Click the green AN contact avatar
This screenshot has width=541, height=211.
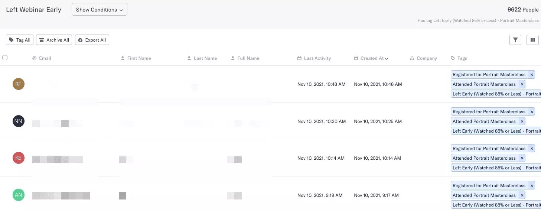pos(19,195)
